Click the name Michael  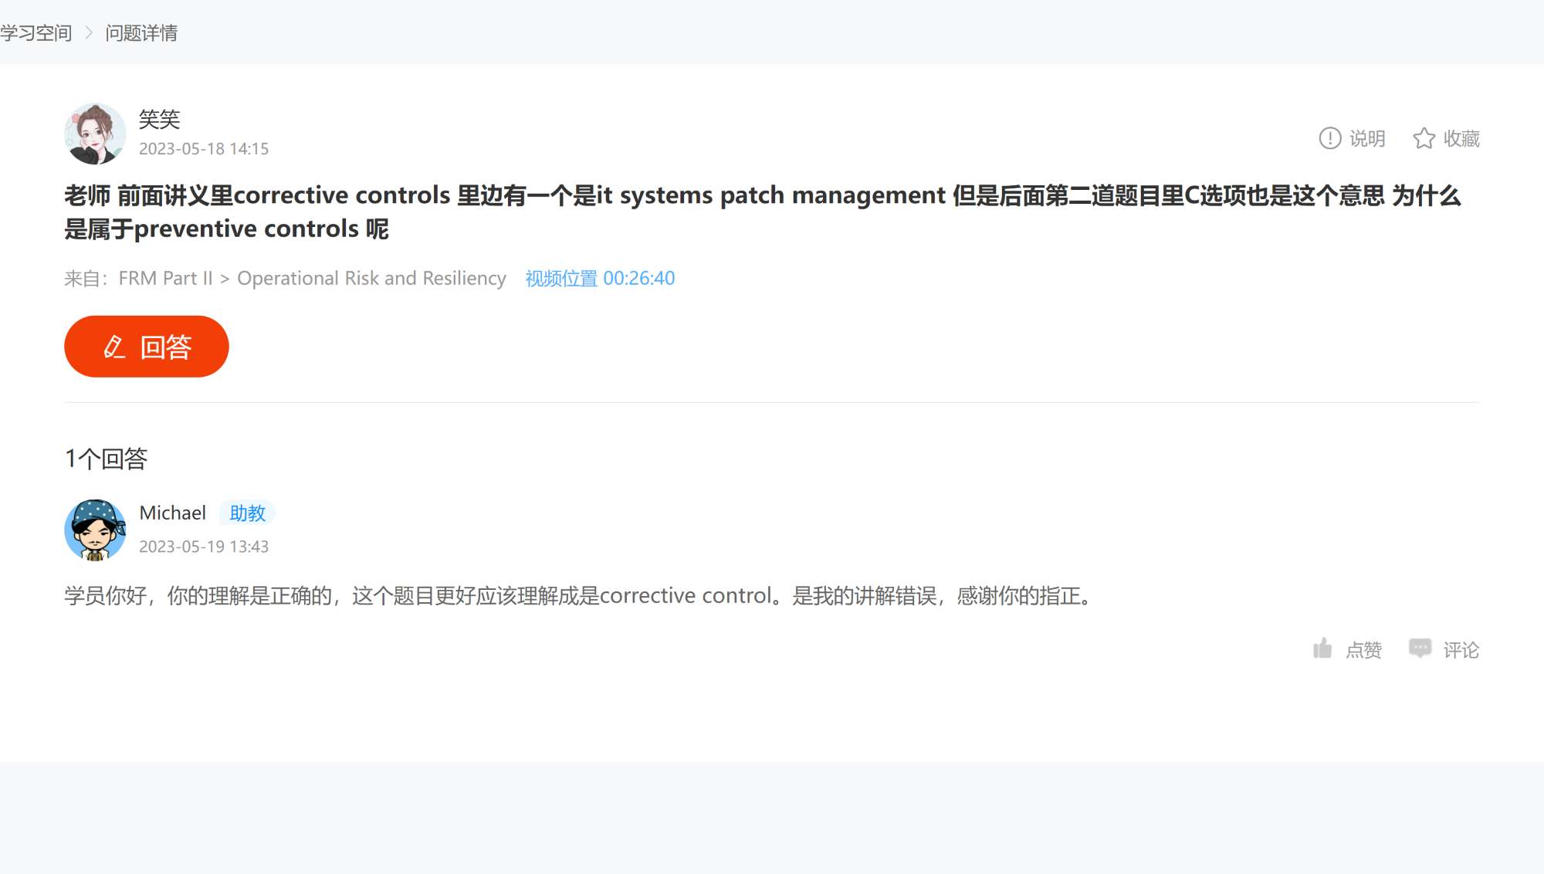(173, 513)
